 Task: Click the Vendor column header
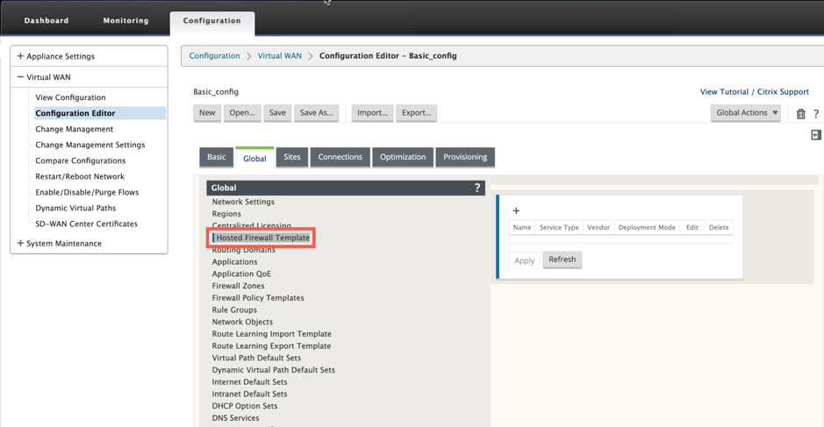tap(598, 227)
